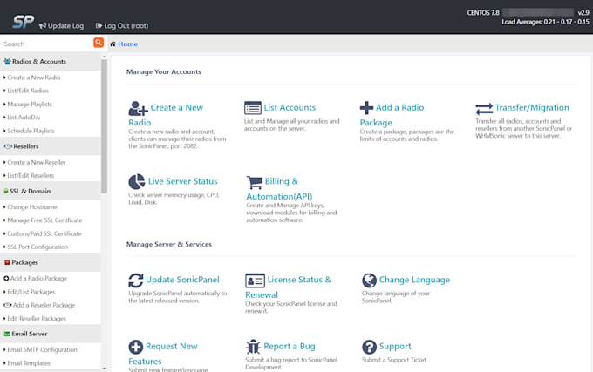Click the SP SonicPanel logo

pyautogui.click(x=23, y=22)
